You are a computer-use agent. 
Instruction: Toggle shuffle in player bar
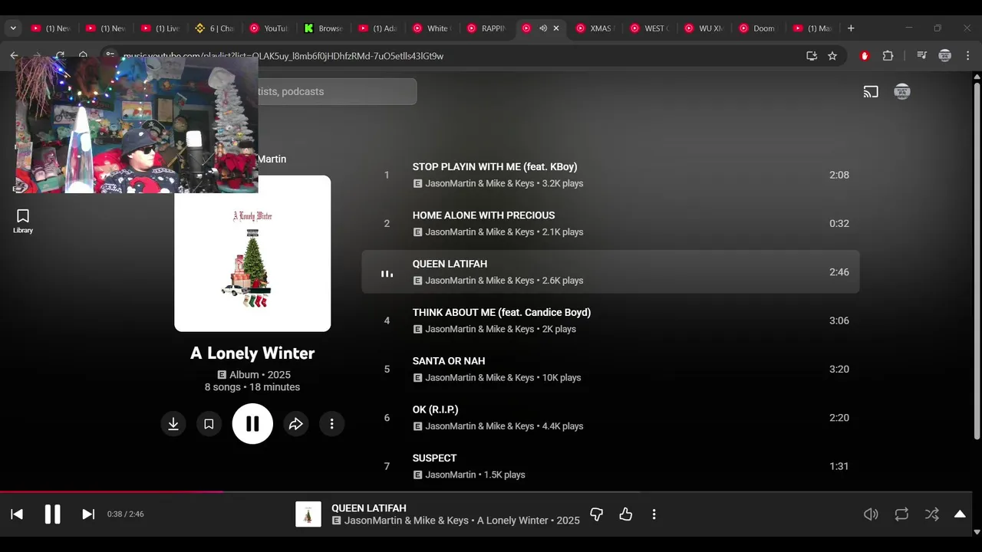(931, 514)
